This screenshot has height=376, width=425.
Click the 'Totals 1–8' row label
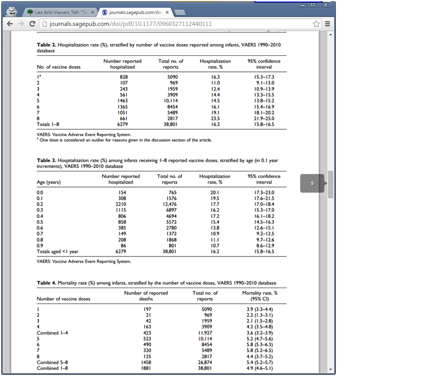[48, 124]
